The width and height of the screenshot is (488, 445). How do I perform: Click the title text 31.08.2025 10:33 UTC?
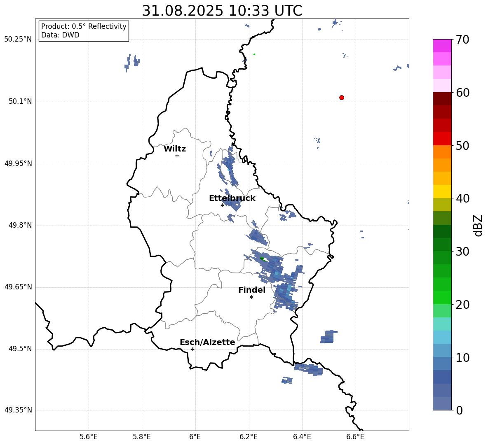click(222, 11)
